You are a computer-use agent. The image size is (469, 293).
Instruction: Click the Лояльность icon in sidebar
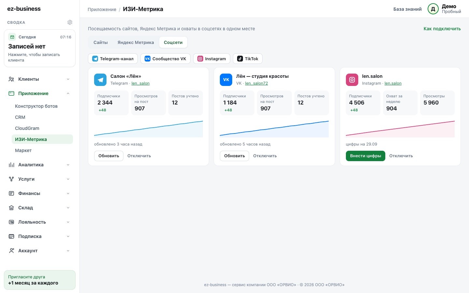click(x=11, y=222)
